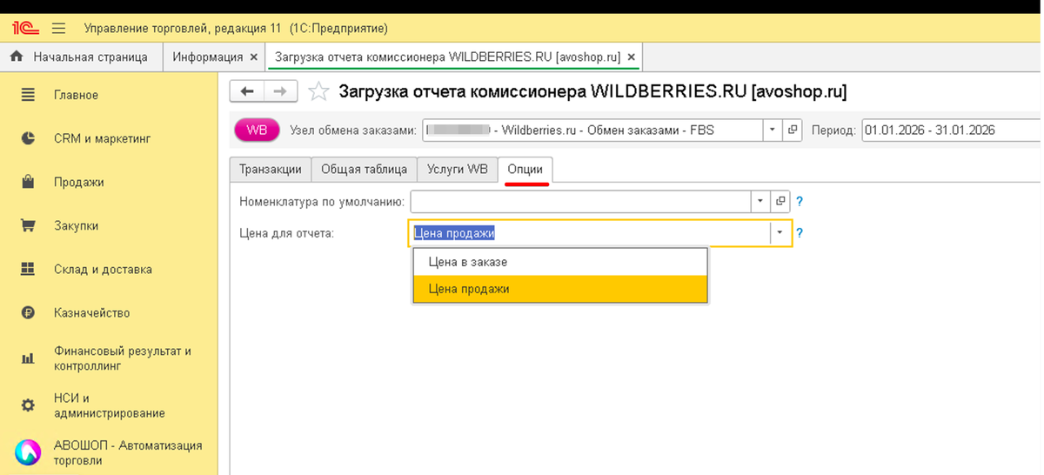Choose Цена в заказе from list
The width and height of the screenshot is (1044, 475).
[x=560, y=262]
